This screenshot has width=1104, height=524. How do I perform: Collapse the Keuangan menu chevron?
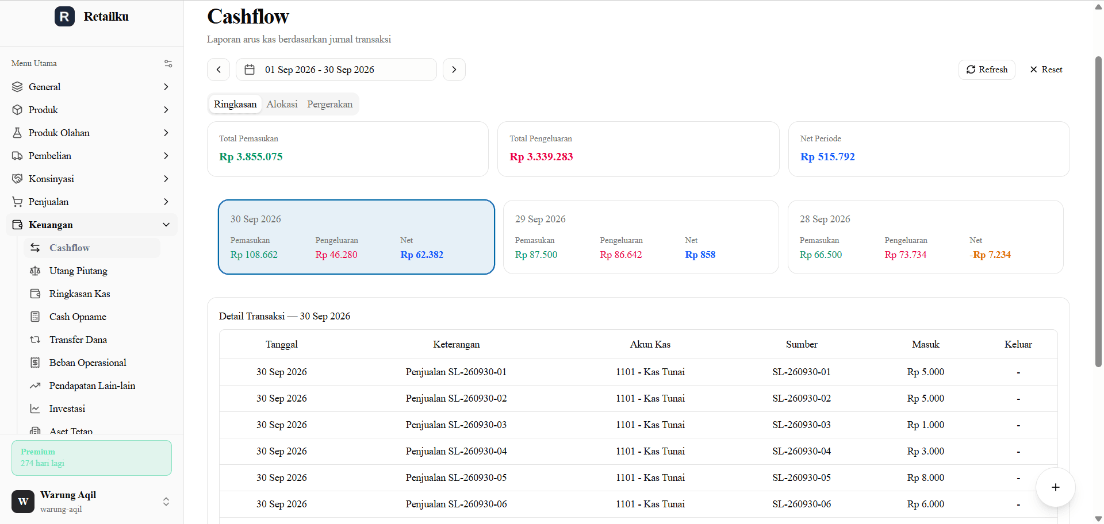(166, 225)
